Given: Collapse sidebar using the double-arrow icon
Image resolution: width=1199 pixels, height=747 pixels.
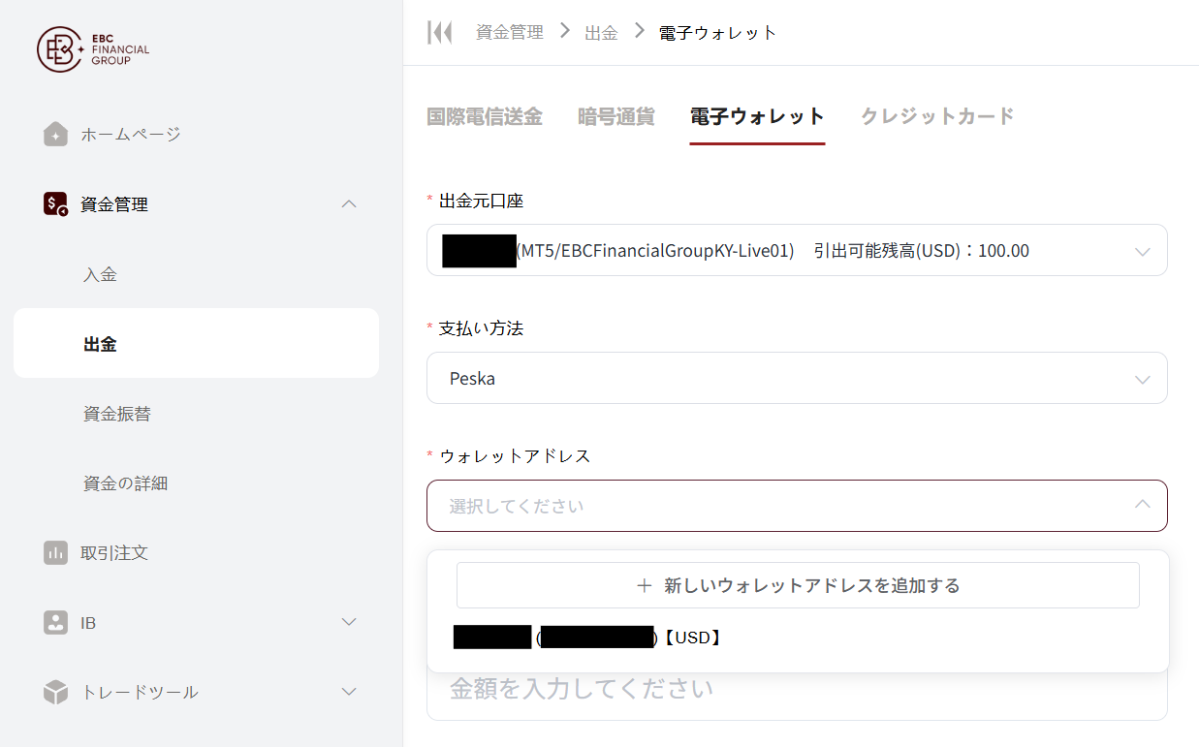Looking at the screenshot, I should tap(439, 33).
